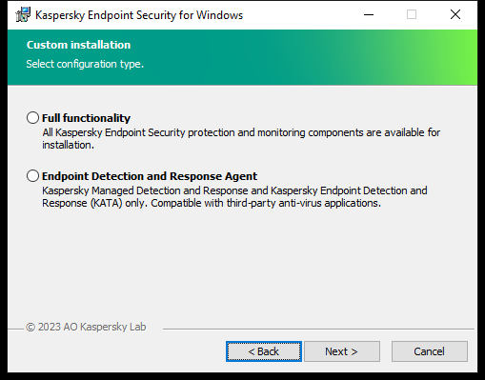The image size is (485, 380).
Task: Select the Full functionality radio button
Action: (32, 118)
